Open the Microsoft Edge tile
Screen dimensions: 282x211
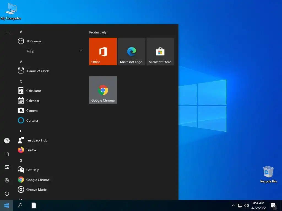(x=131, y=51)
